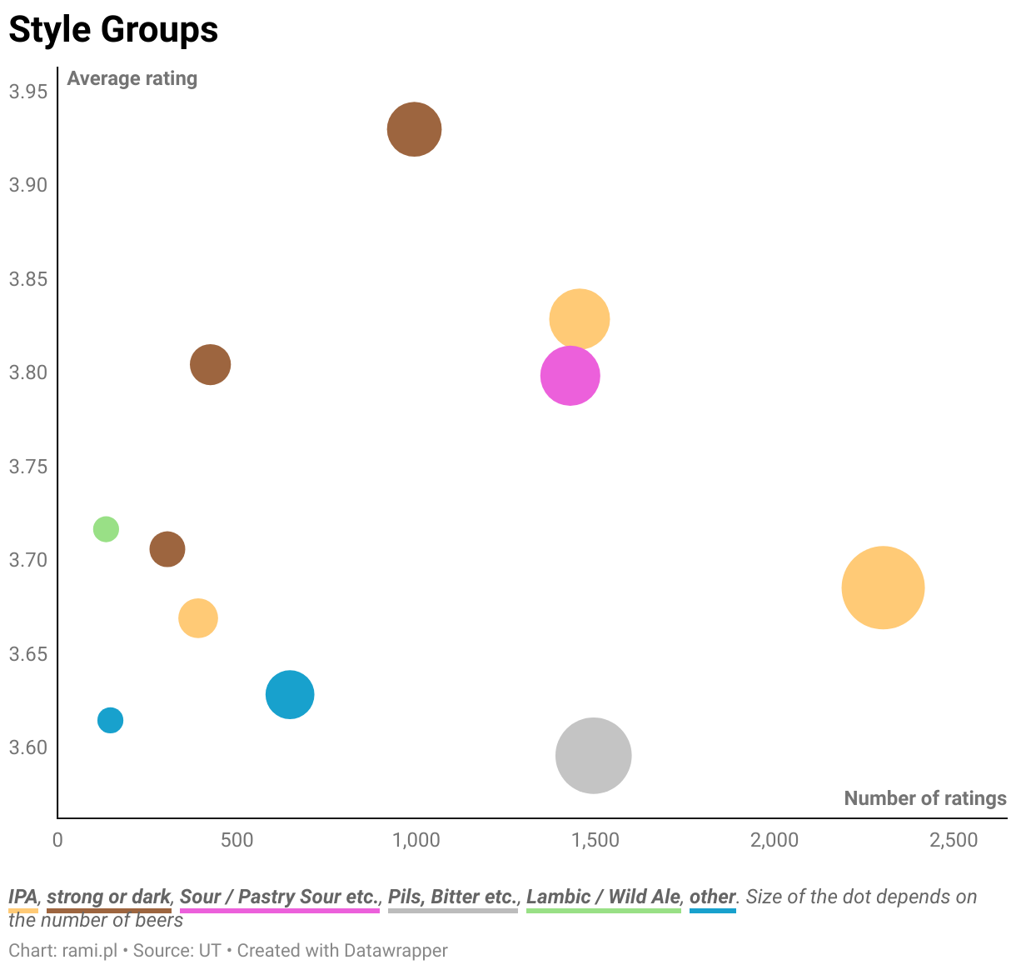Click the gray Pils, Bitter bubble
1016x970 pixels.
click(x=593, y=756)
